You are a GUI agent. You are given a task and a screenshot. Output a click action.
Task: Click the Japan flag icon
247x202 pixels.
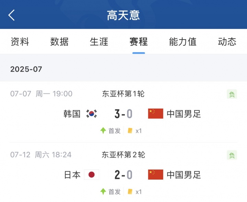point(92,175)
